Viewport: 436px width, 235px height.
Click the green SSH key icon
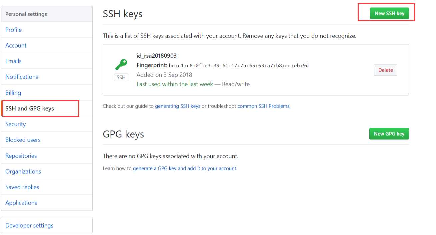[121, 64]
